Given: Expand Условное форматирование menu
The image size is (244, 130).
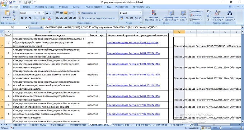Looking at the screenshot, I should (154, 16).
